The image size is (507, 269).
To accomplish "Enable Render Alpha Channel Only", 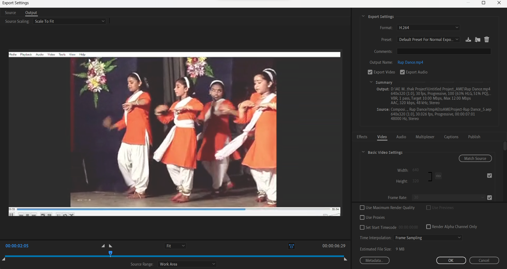I will coord(429,227).
